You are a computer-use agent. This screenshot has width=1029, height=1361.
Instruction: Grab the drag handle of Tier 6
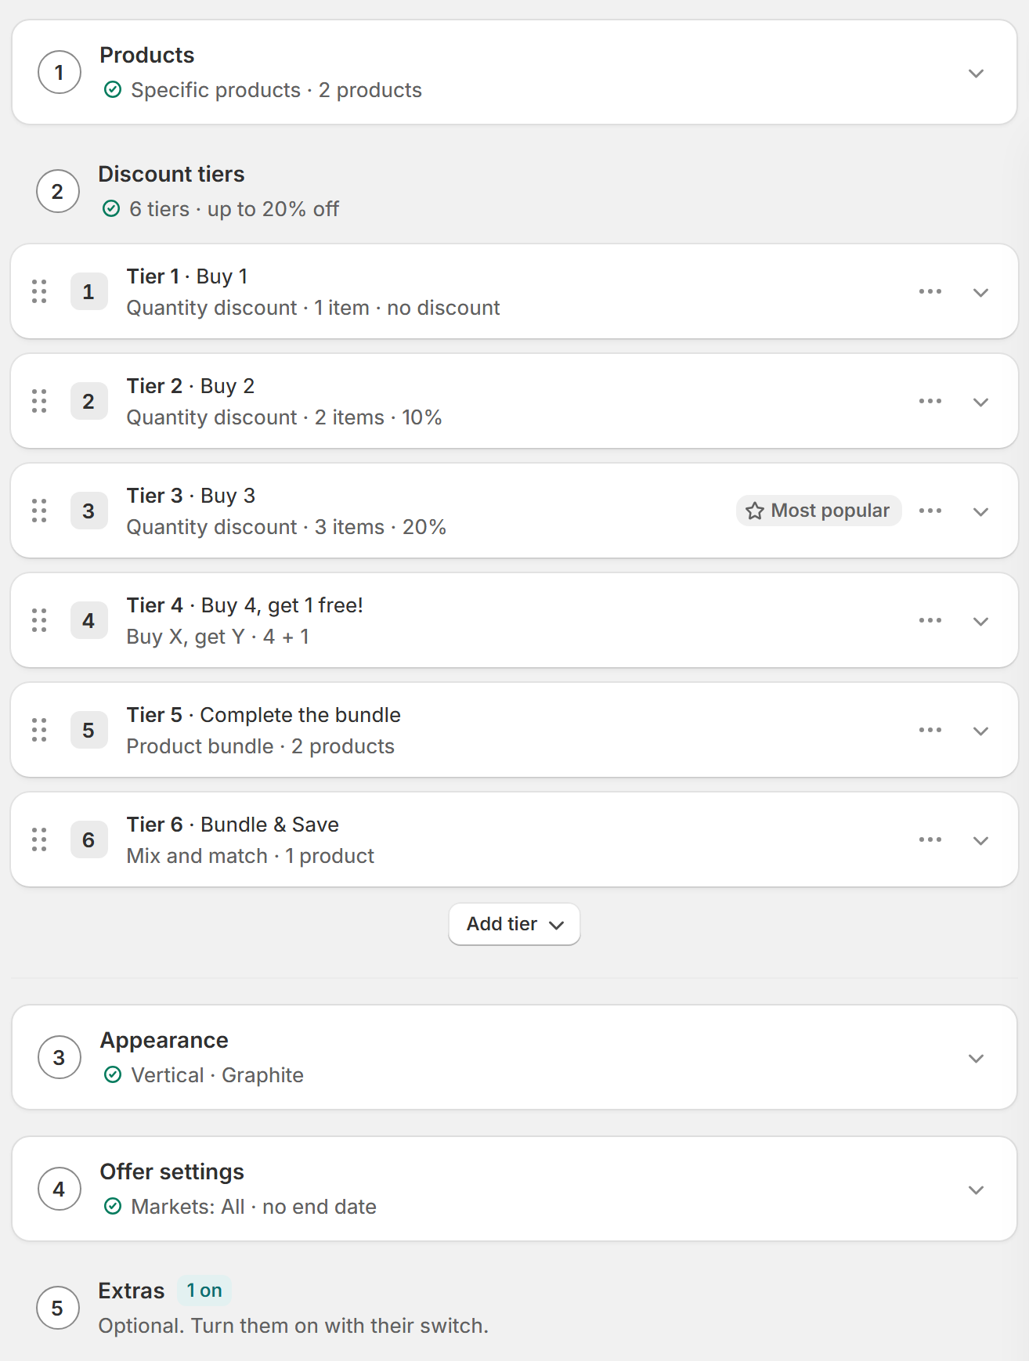(x=39, y=839)
